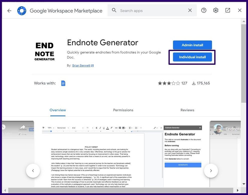248x195 pixels.
Task: Open the Normal text dropdown in the preview
Action: 63,128
